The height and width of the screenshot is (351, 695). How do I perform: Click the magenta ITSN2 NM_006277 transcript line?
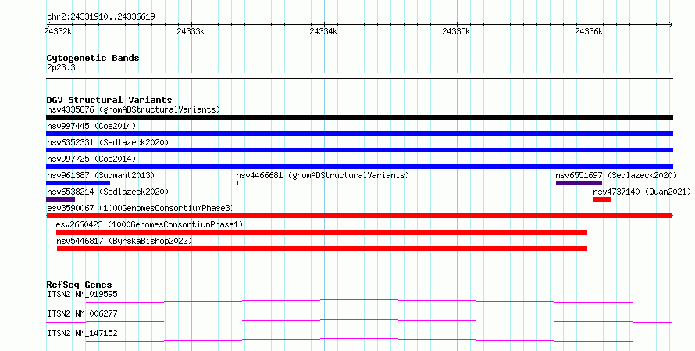point(359,321)
